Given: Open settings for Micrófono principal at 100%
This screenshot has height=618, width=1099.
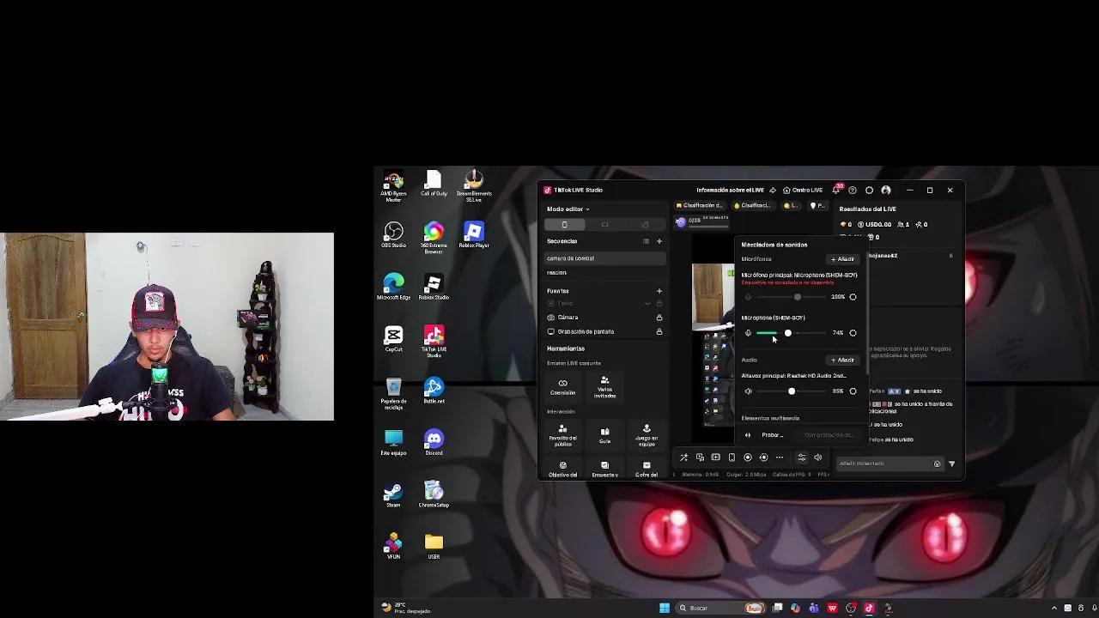Looking at the screenshot, I should [853, 297].
